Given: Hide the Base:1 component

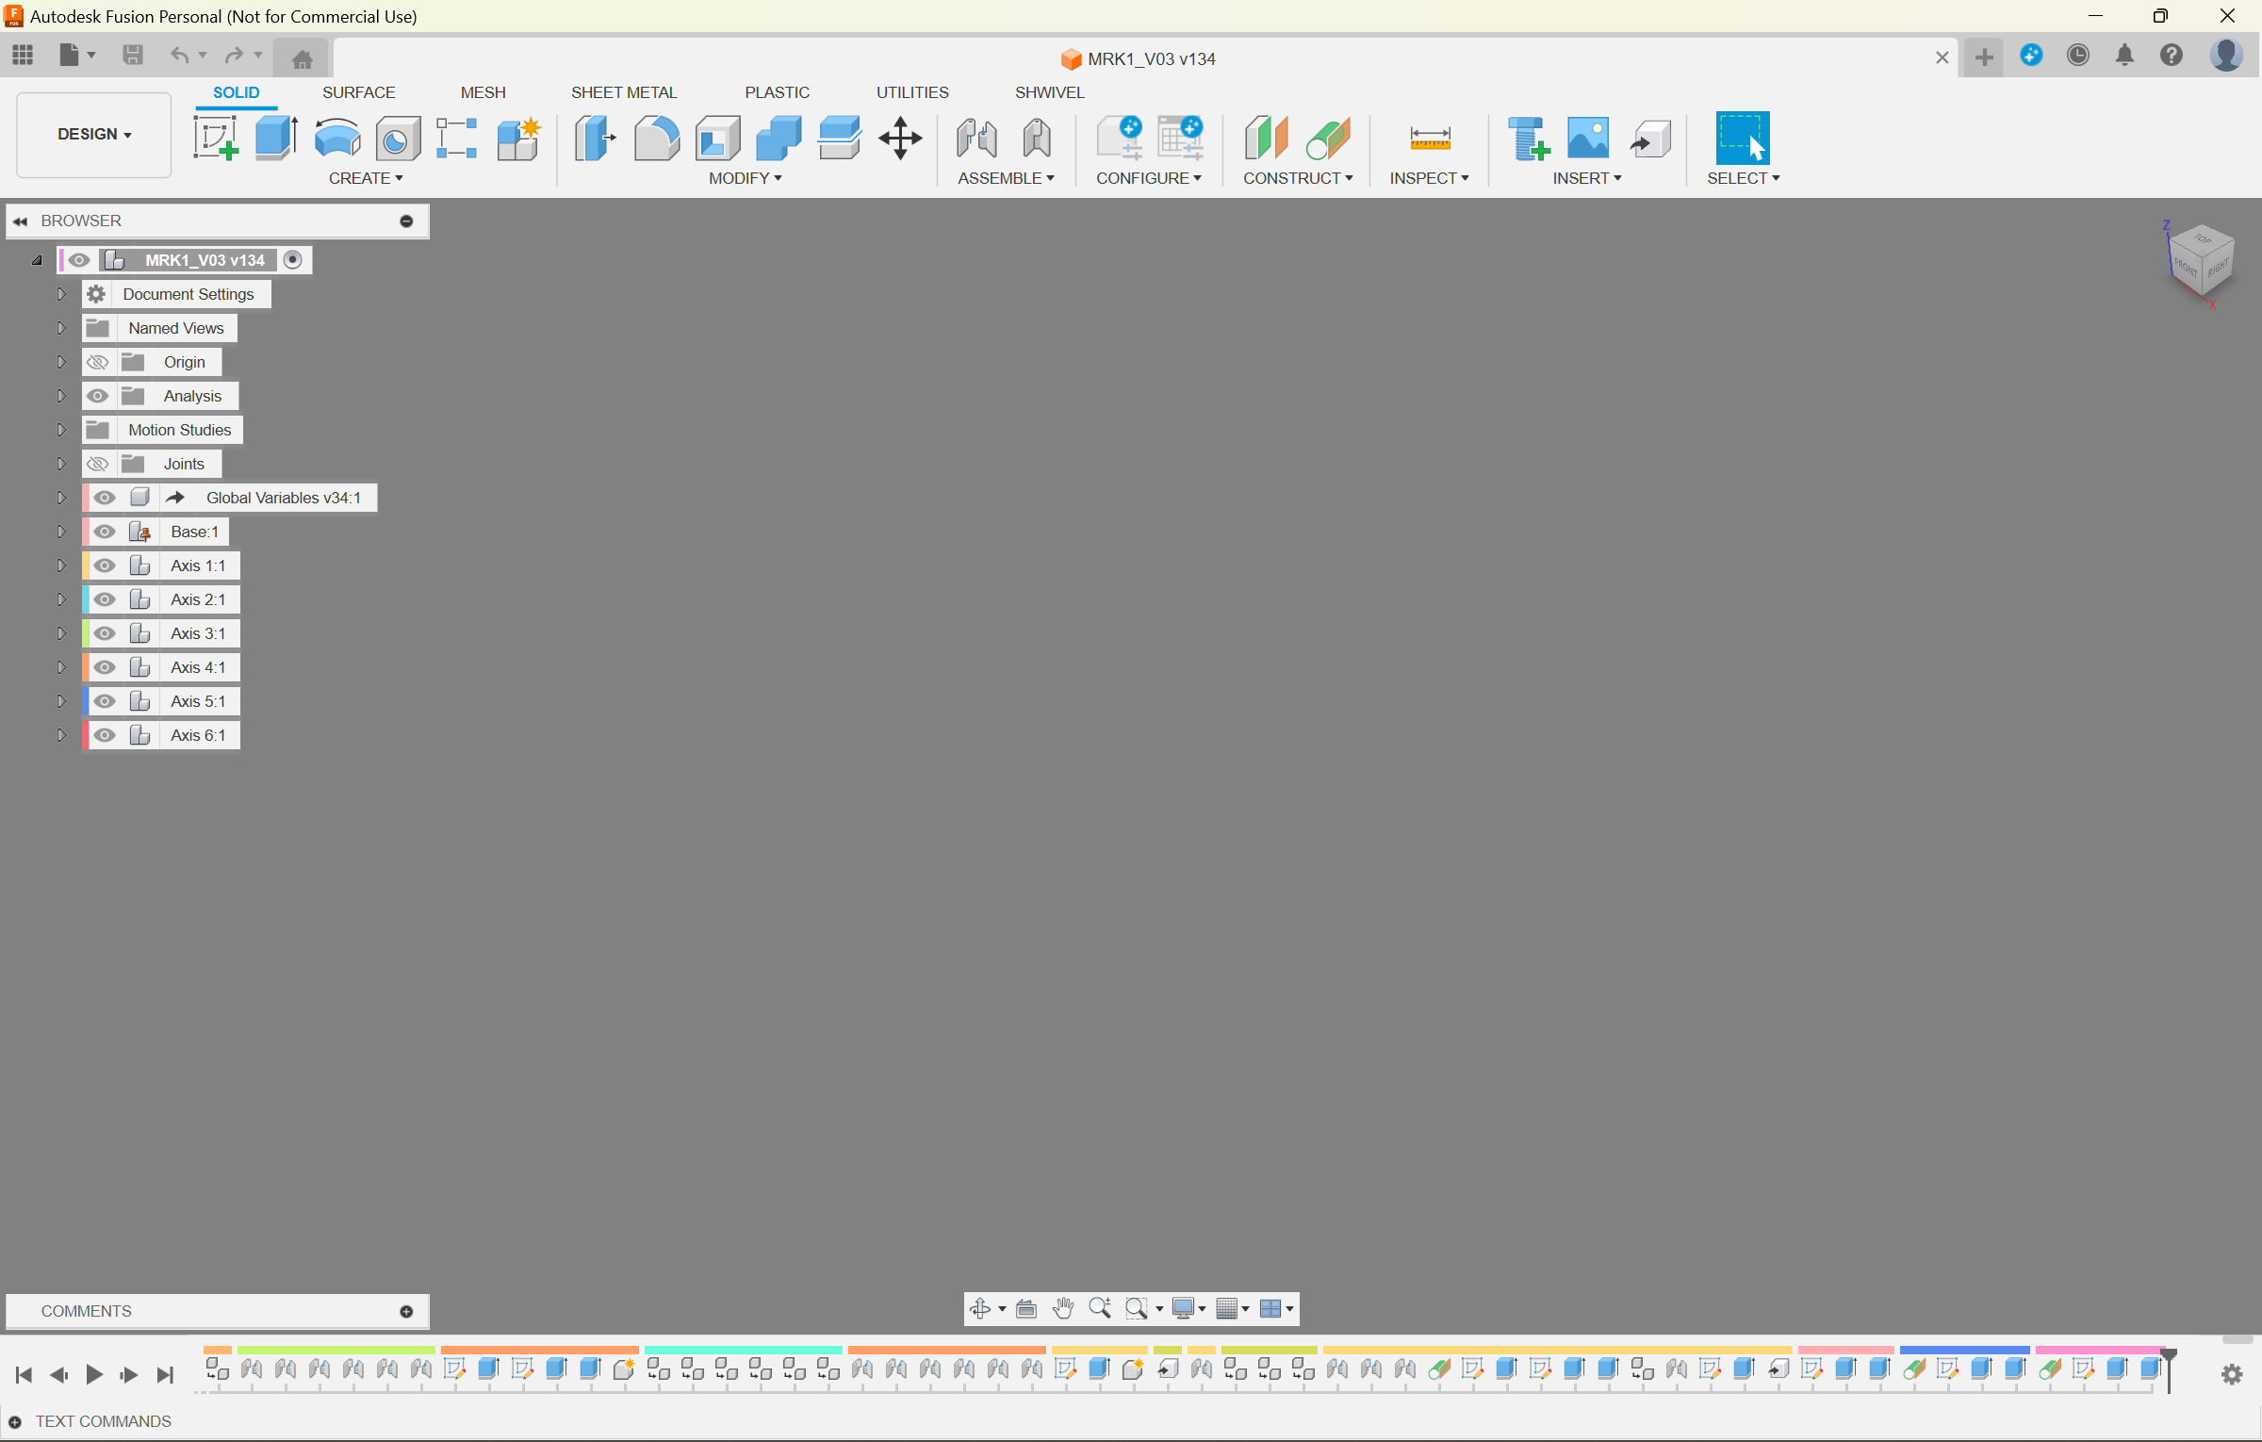Looking at the screenshot, I should 105,532.
